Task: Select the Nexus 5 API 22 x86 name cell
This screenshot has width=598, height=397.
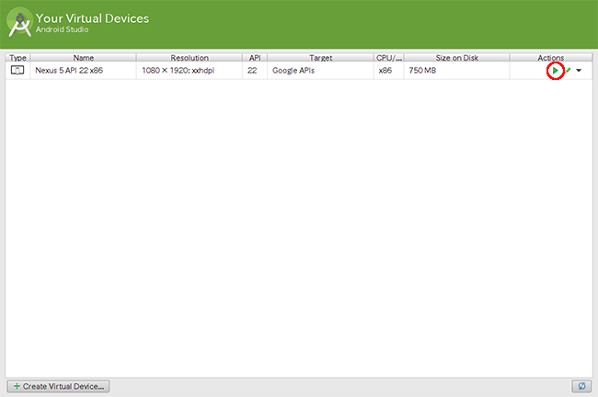Action: pos(83,71)
